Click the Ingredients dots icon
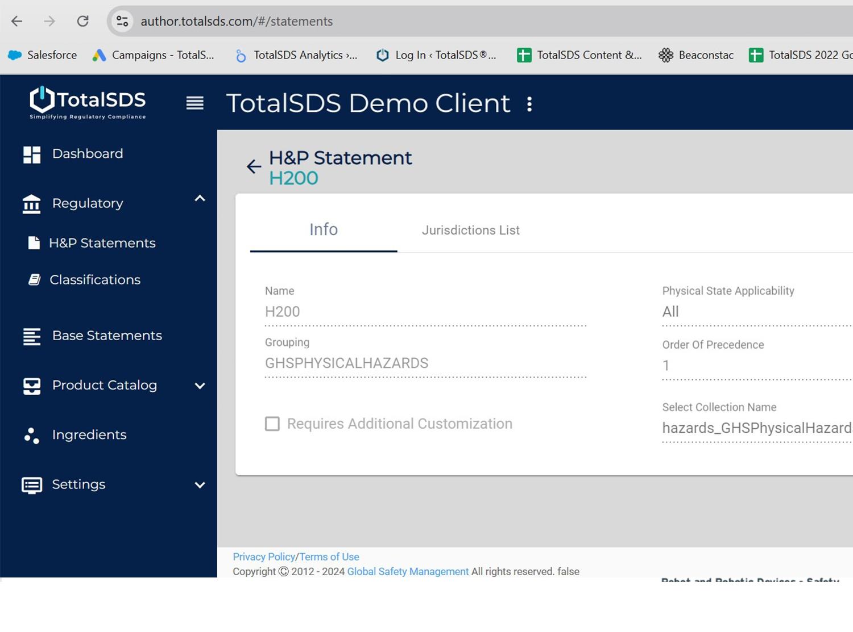 (32, 436)
